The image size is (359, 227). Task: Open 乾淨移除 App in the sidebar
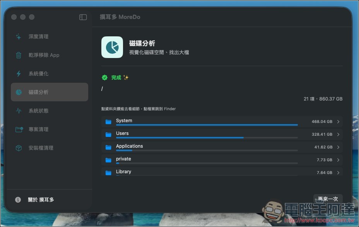(x=50, y=55)
